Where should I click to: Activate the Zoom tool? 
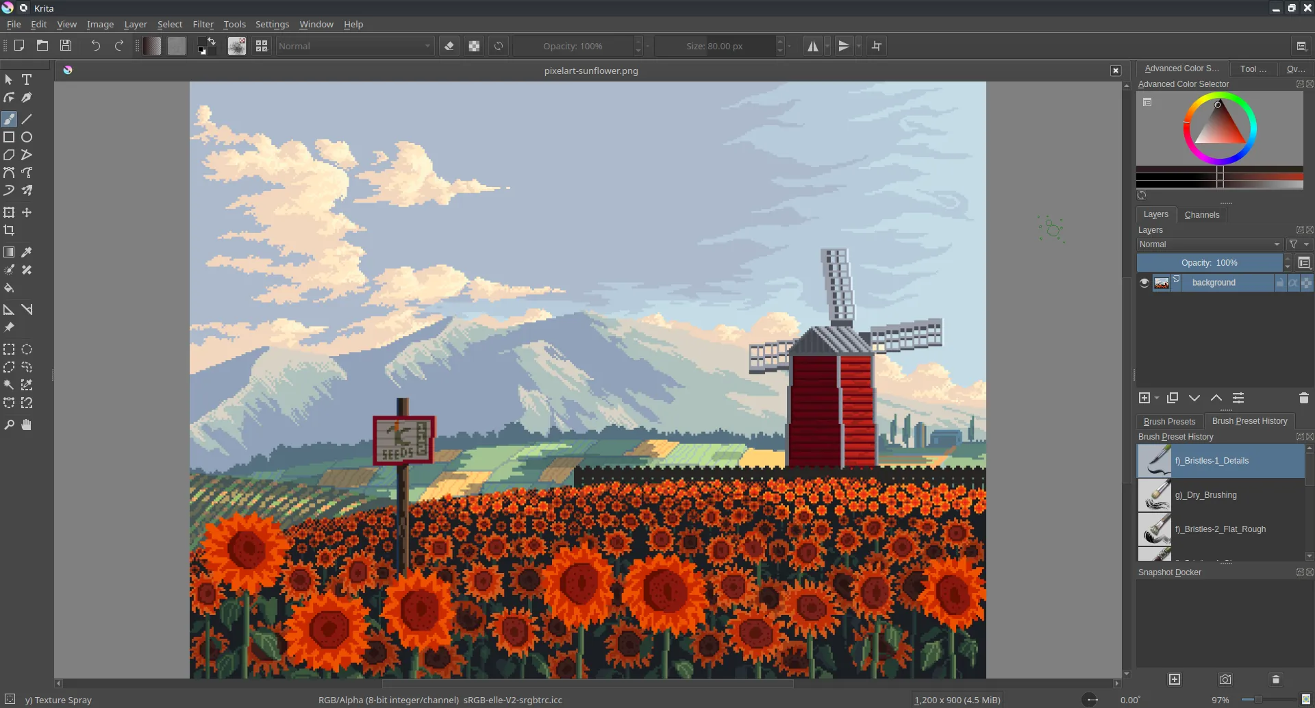point(9,425)
